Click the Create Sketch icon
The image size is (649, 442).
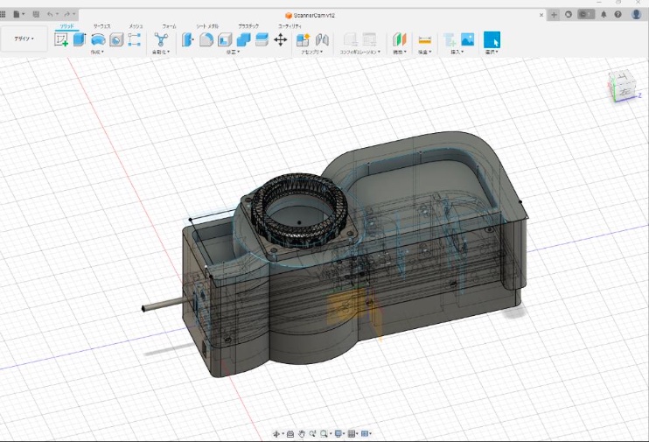click(61, 39)
